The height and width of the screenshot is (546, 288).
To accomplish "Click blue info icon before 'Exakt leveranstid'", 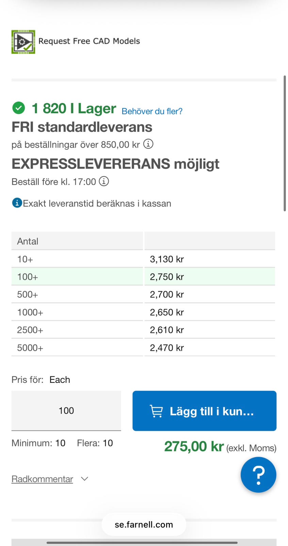I will [17, 203].
